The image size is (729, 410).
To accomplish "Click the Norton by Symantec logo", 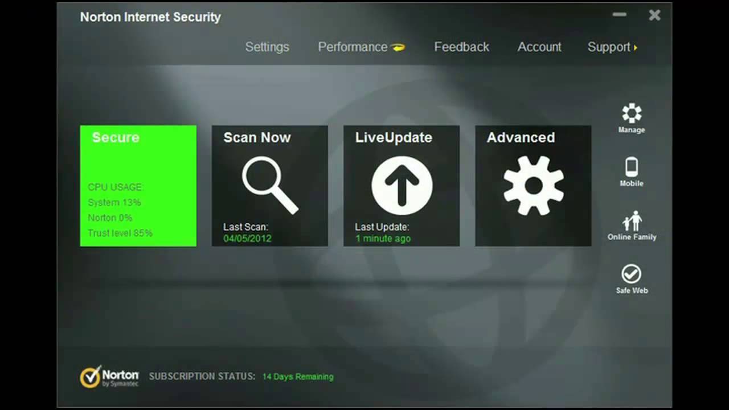I will tap(109, 377).
